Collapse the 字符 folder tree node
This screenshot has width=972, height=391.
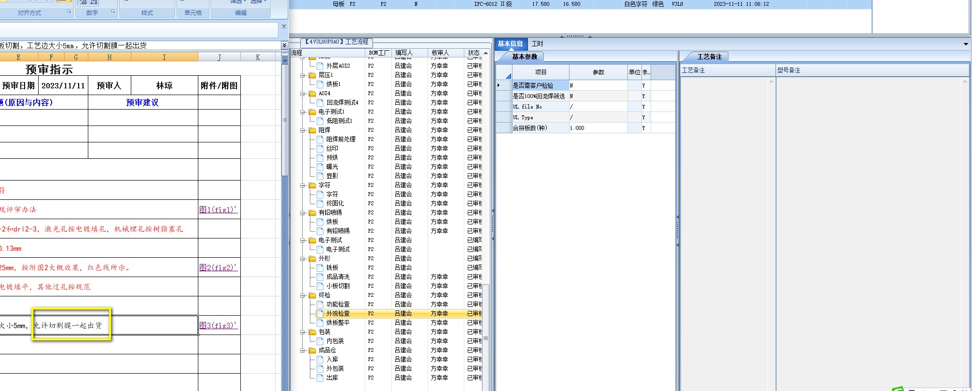pyautogui.click(x=303, y=185)
